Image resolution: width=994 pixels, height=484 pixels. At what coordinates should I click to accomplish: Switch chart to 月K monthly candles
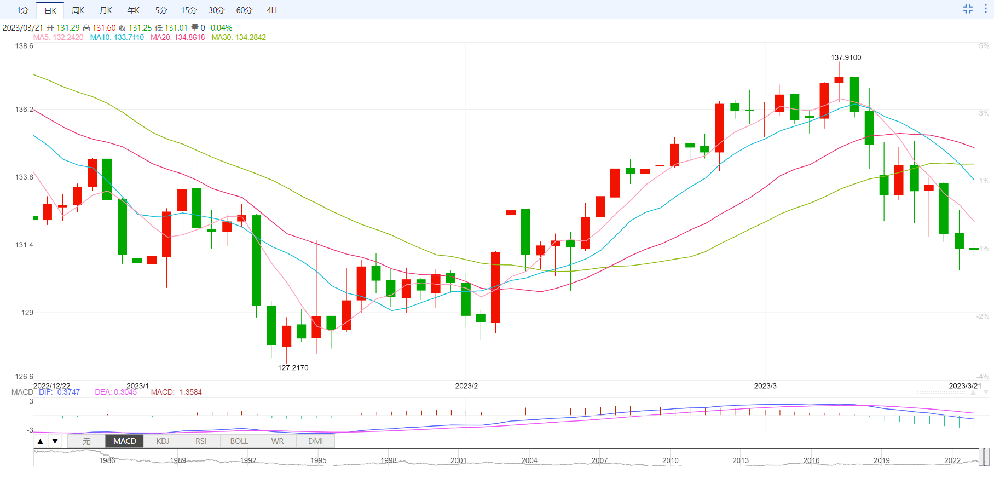click(x=106, y=10)
